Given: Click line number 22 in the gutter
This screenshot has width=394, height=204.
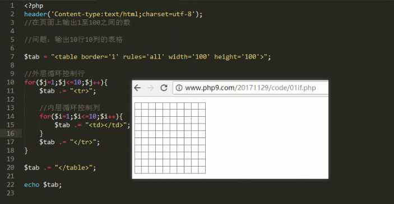Looking at the screenshot, I should click(x=10, y=184).
